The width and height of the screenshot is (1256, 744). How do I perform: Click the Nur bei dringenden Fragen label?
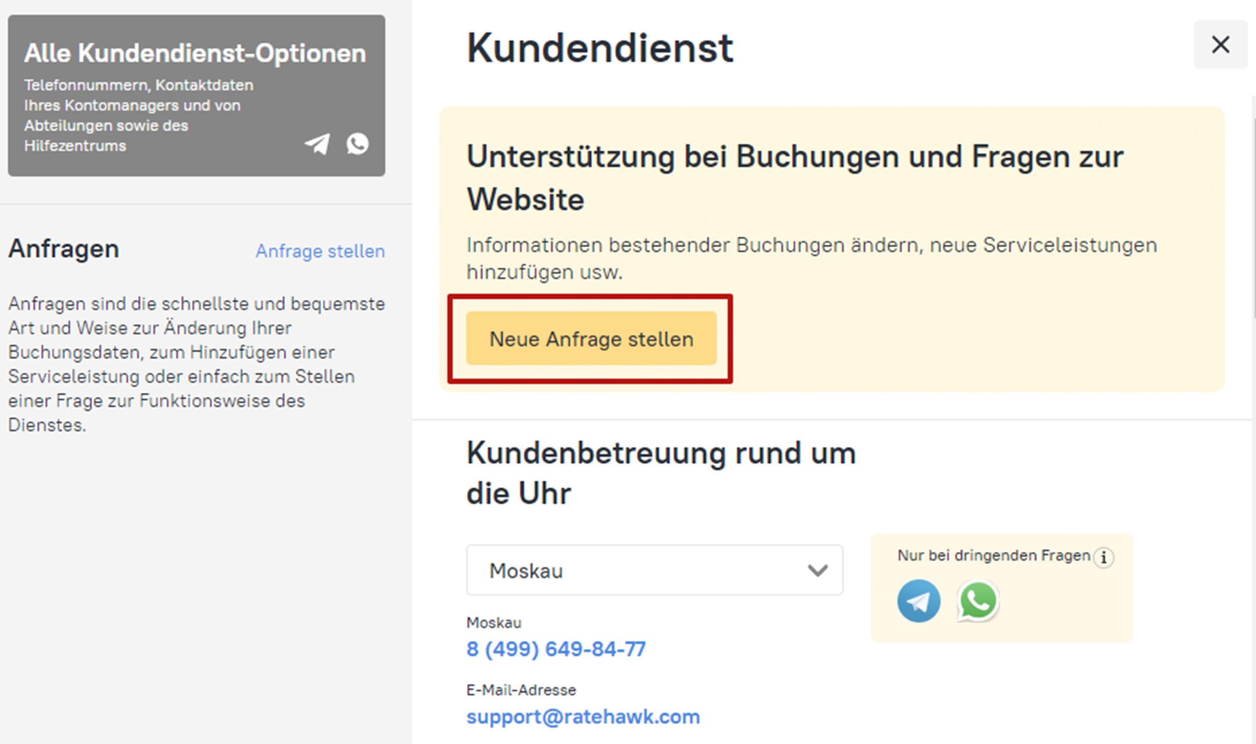click(x=993, y=555)
